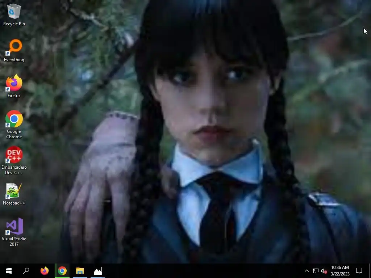Select the Everything search desktop shortcut

pos(14,51)
